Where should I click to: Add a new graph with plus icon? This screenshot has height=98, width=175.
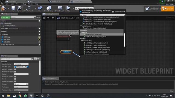point(39,21)
